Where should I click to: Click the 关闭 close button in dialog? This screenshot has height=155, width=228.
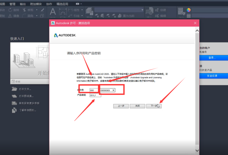click(x=137, y=106)
